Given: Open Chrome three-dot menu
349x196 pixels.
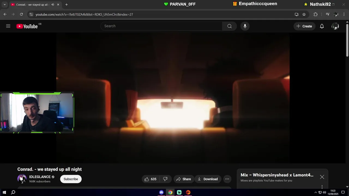Looking at the screenshot, I should (x=344, y=14).
